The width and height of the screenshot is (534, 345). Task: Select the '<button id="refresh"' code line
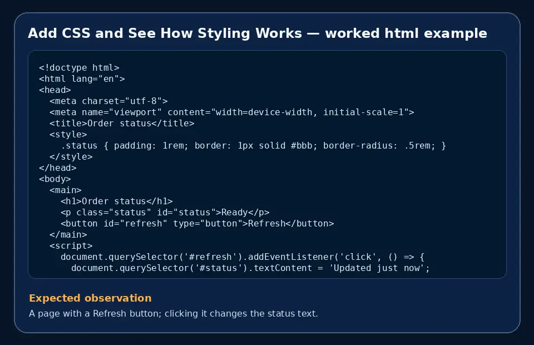(x=197, y=224)
